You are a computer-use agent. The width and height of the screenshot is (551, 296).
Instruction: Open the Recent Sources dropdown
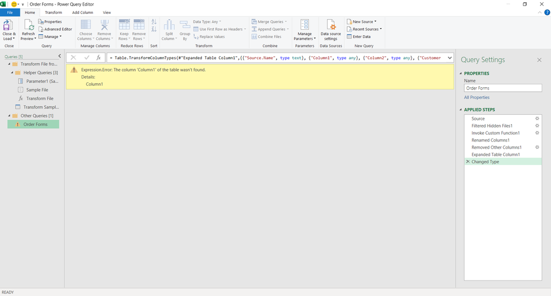[x=364, y=29]
